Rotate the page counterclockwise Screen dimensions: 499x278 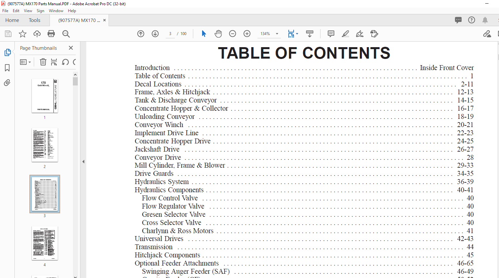pos(65,62)
